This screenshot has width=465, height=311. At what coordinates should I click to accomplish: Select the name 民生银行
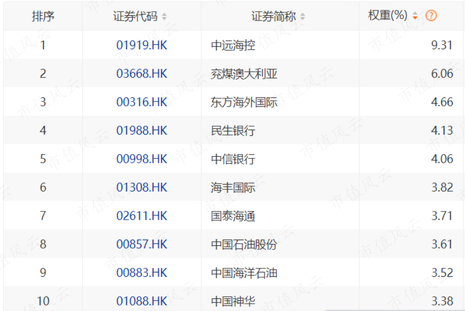[x=233, y=131]
